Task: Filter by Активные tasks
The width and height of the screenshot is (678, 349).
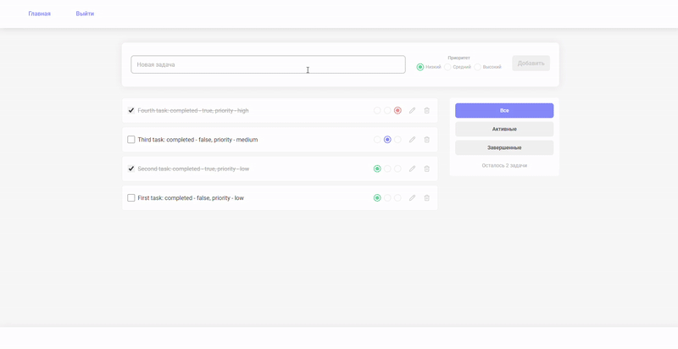Action: click(x=504, y=129)
